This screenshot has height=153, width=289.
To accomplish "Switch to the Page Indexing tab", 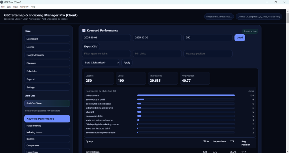I will point(47,126).
